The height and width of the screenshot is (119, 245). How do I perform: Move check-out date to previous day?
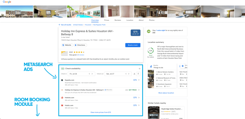coord(126,74)
